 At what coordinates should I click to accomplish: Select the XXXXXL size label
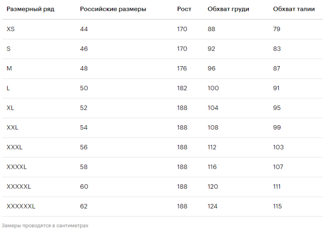pos(19,186)
